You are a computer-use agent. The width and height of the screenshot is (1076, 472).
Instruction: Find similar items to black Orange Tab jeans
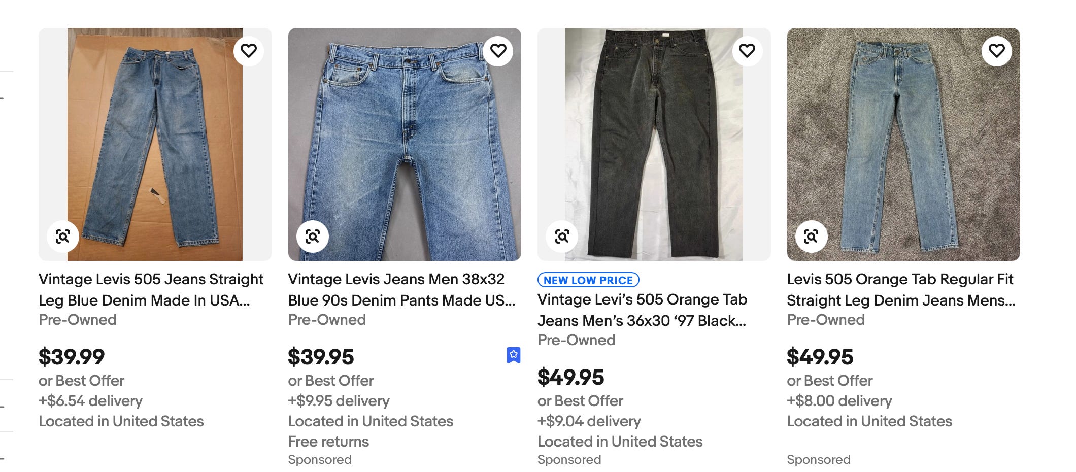click(562, 236)
